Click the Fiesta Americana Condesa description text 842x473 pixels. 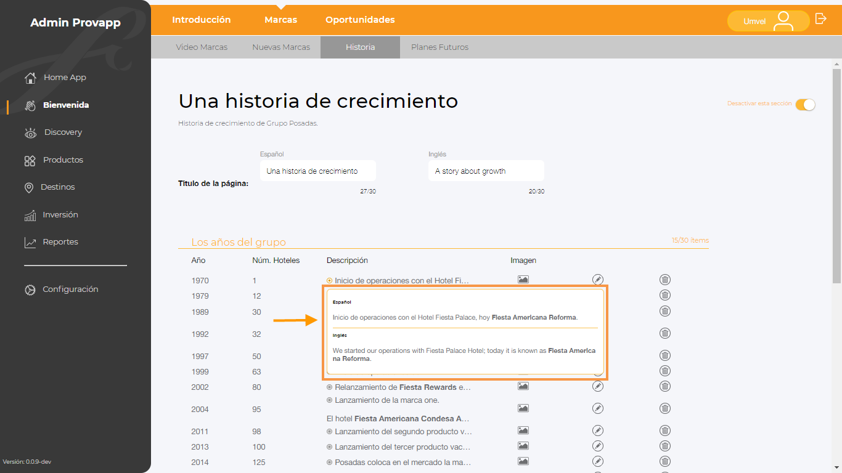coord(398,419)
